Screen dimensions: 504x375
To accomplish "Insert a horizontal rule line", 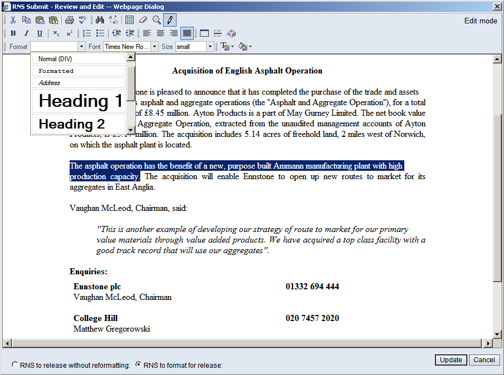I will point(218,33).
